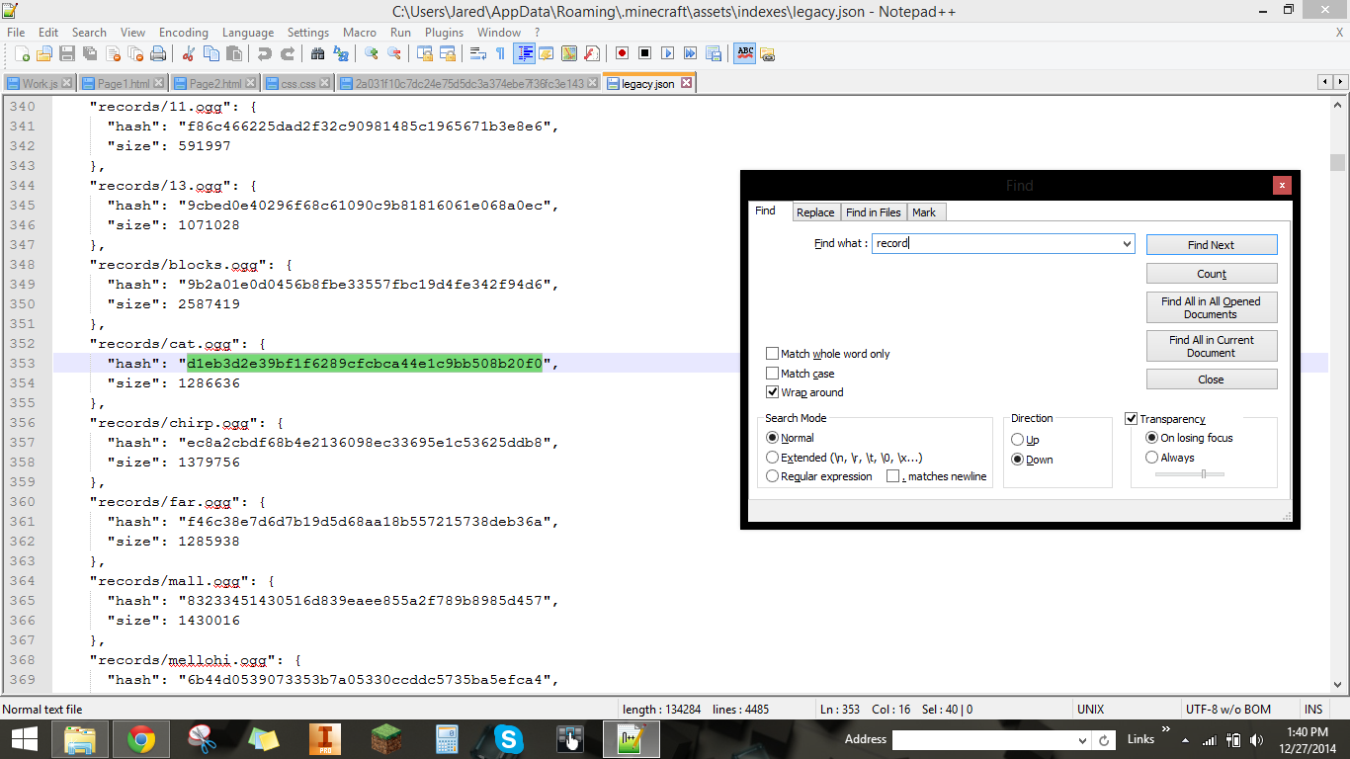Click the Copy toolbar icon

click(211, 53)
